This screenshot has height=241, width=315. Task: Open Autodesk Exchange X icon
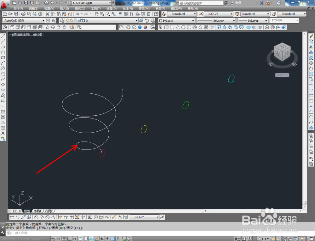(x=261, y=3)
